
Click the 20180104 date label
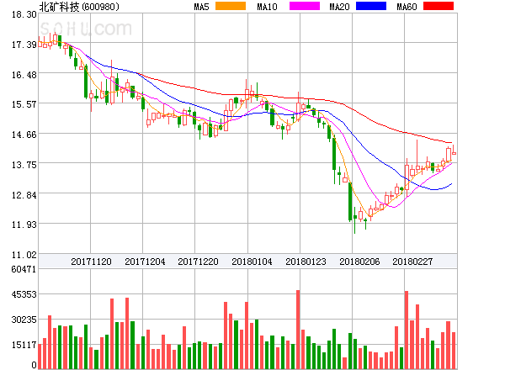click(x=252, y=262)
